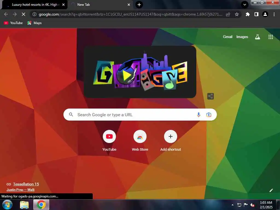This screenshot has width=280, height=210.
Task: Click the Google Doodle image
Action: [x=140, y=72]
